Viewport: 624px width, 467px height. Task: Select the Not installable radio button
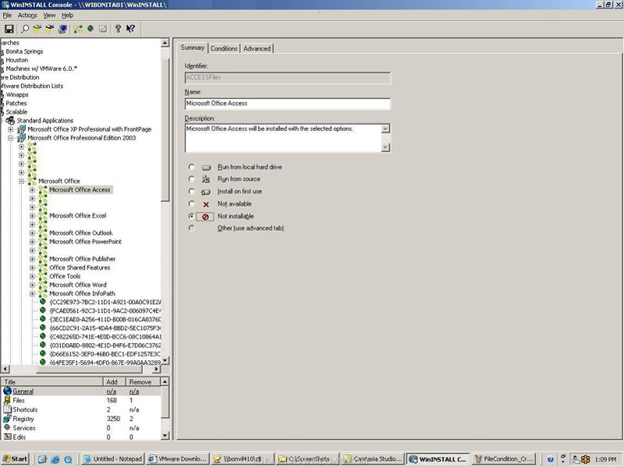tap(191, 216)
